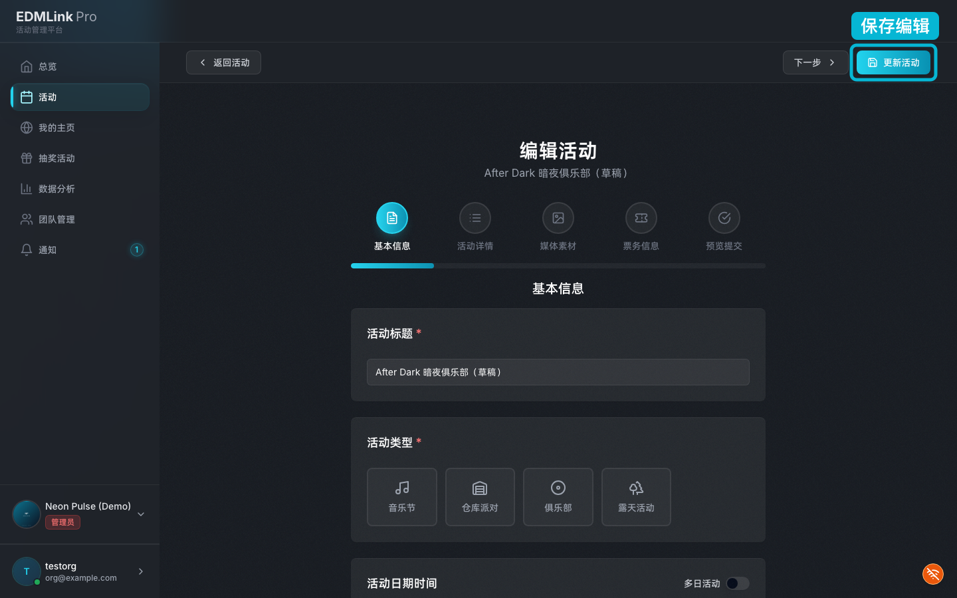Click the 活动 calendar icon in sidebar

coord(27,97)
